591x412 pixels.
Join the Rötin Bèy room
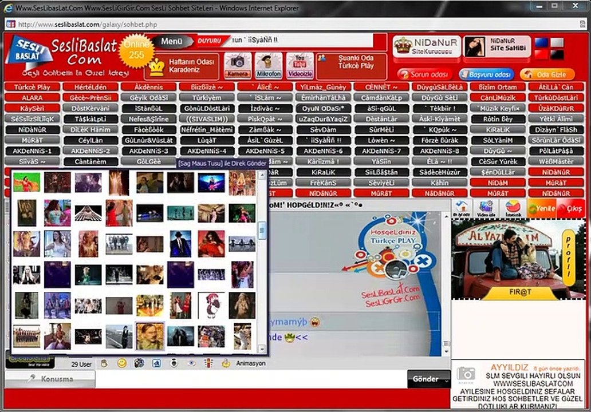(498, 119)
